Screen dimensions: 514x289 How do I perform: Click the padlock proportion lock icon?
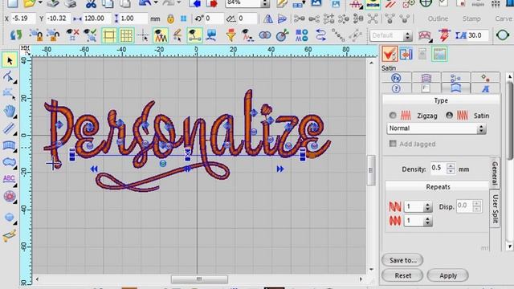(170, 18)
